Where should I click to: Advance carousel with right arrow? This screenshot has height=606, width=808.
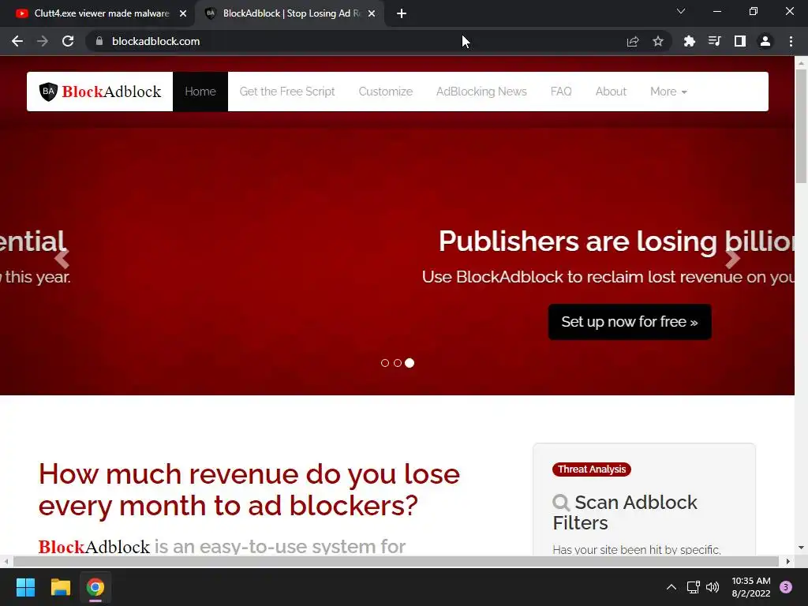[732, 258]
